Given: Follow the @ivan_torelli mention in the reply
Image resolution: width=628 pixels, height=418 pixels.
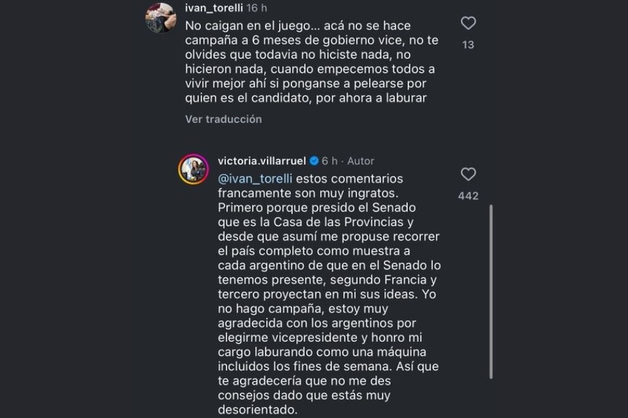Looking at the screenshot, I should 255,178.
